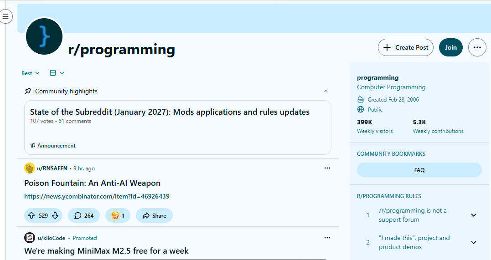Viewport: 491px width, 260px height.
Task: Click the "Public" community type label
Action: pyautogui.click(x=375, y=109)
